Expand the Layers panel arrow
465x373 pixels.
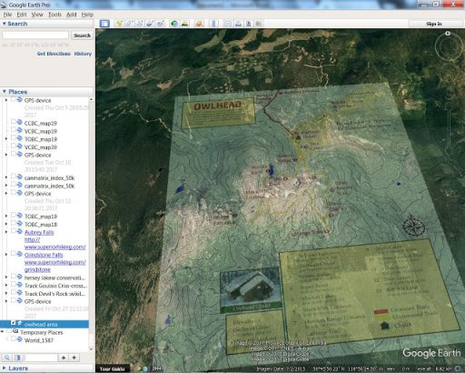click(x=4, y=368)
